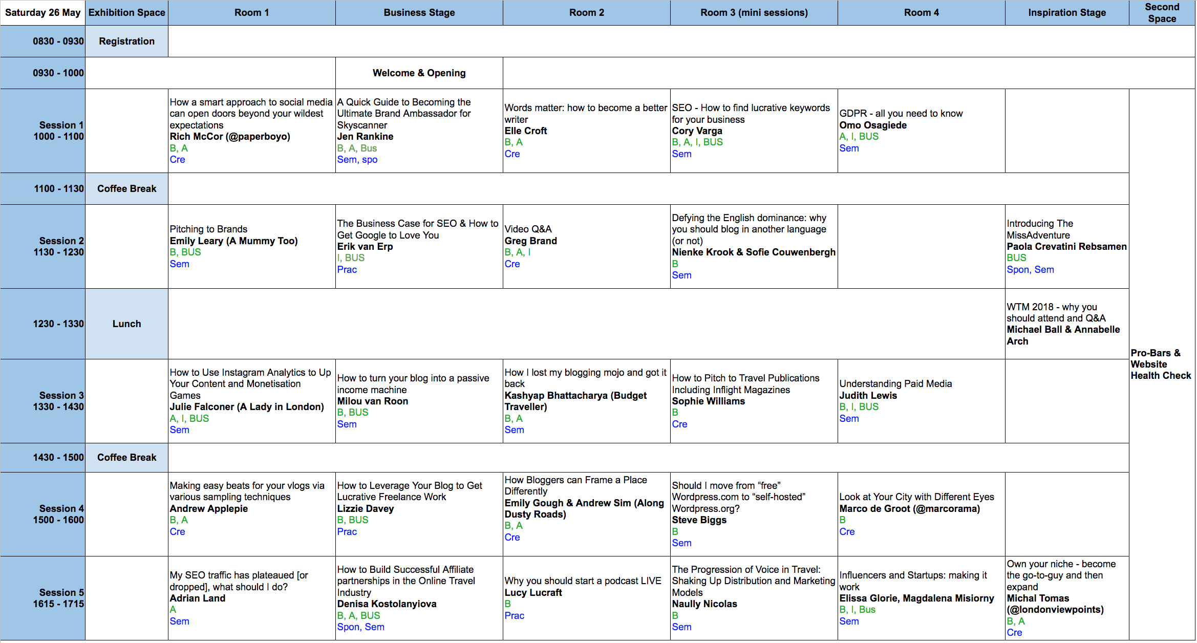Click the Room 1 column header
This screenshot has width=1197, height=643.
(x=251, y=12)
